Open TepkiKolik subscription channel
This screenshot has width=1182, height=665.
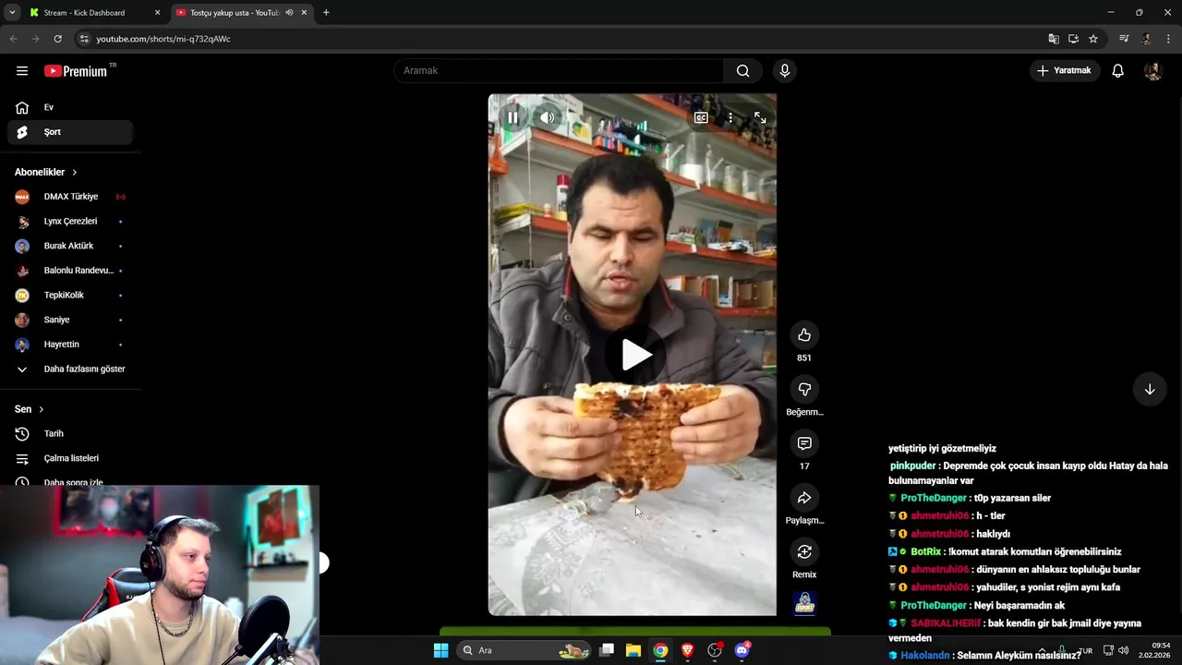[70, 296]
